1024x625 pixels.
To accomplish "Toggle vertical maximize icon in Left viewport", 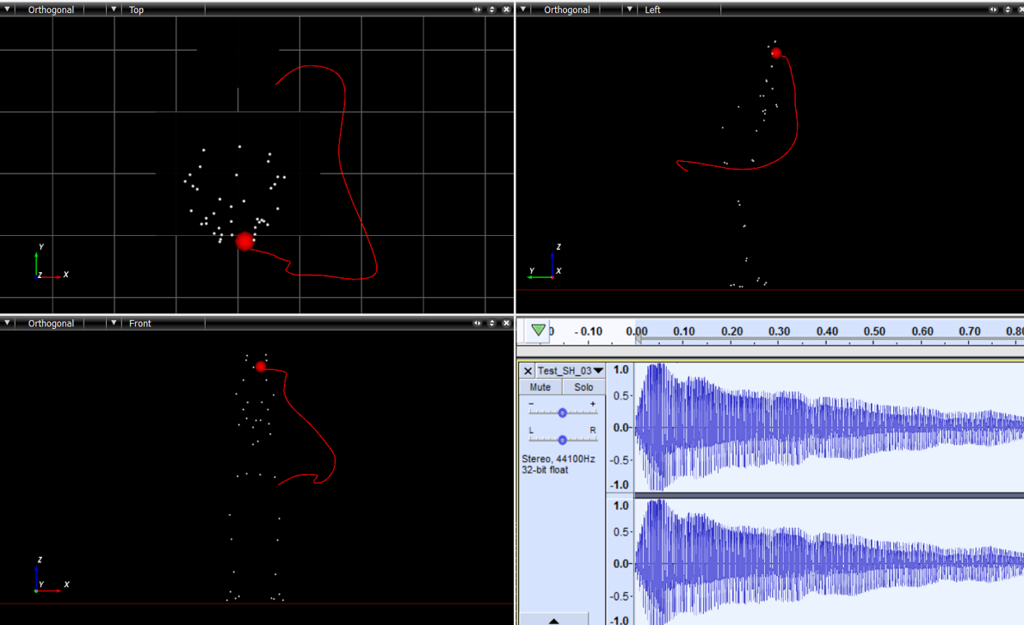I will 1008,9.
